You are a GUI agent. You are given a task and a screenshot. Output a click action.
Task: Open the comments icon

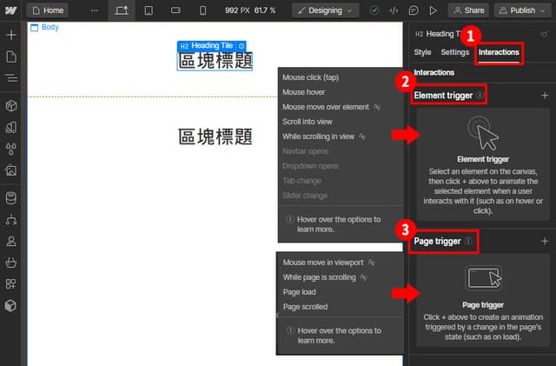pos(414,10)
